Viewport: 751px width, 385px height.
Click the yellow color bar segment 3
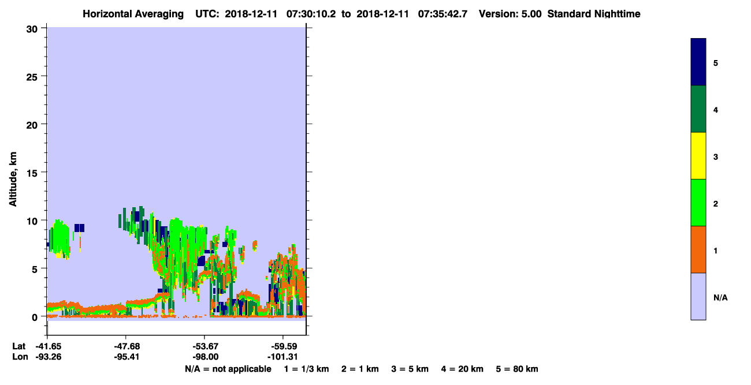(698, 156)
